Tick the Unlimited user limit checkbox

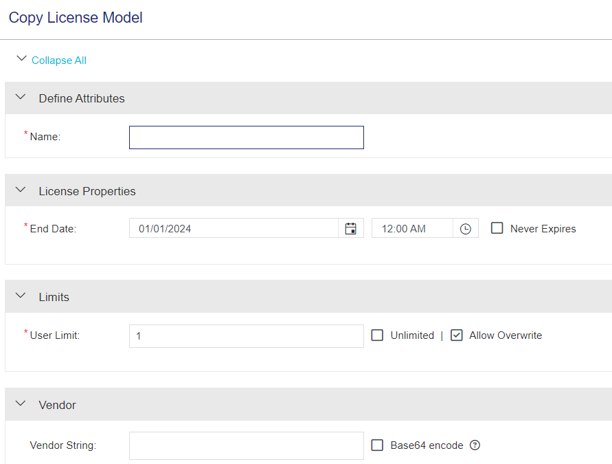point(377,335)
